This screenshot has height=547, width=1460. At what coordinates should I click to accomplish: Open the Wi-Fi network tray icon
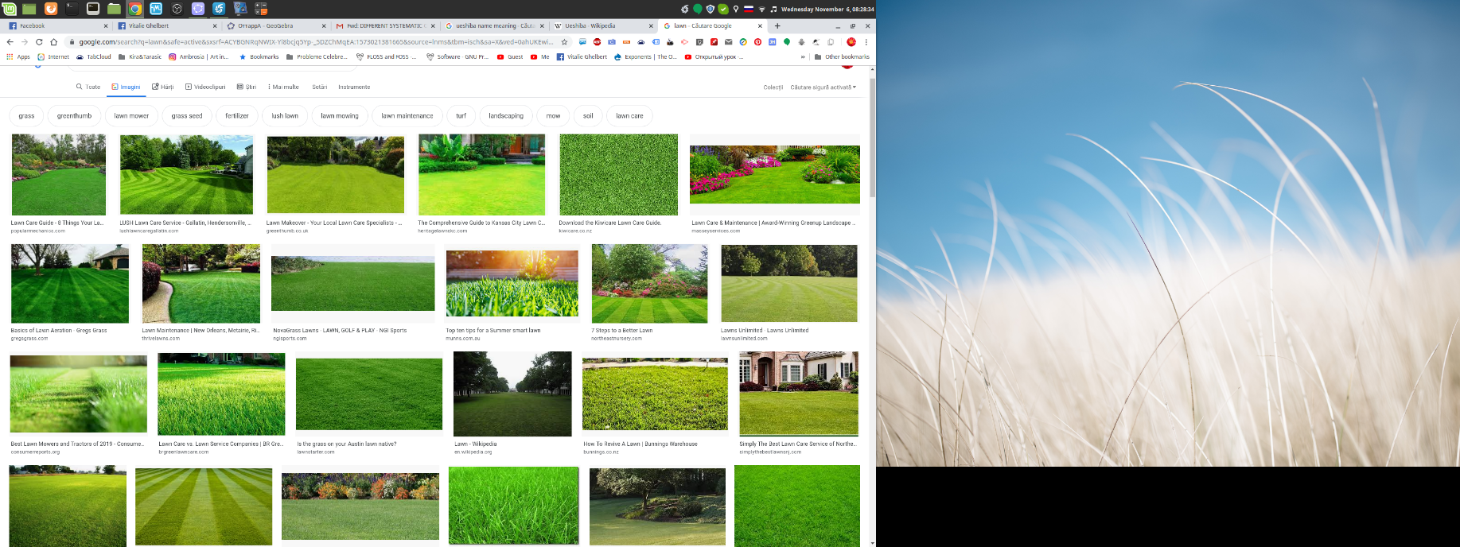pyautogui.click(x=761, y=9)
